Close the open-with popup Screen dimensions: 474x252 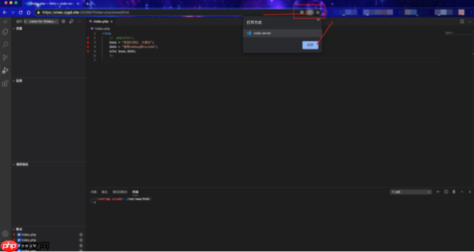[318, 20]
